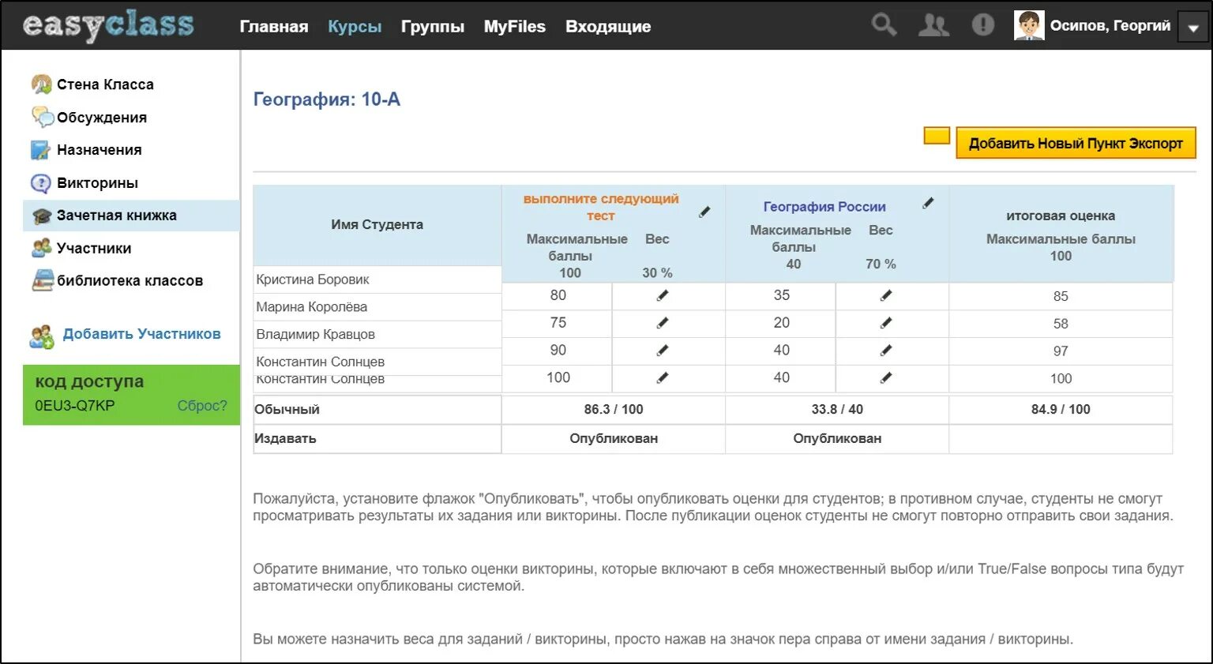
Task: Click the exclamation notification icon
Action: coord(982,24)
